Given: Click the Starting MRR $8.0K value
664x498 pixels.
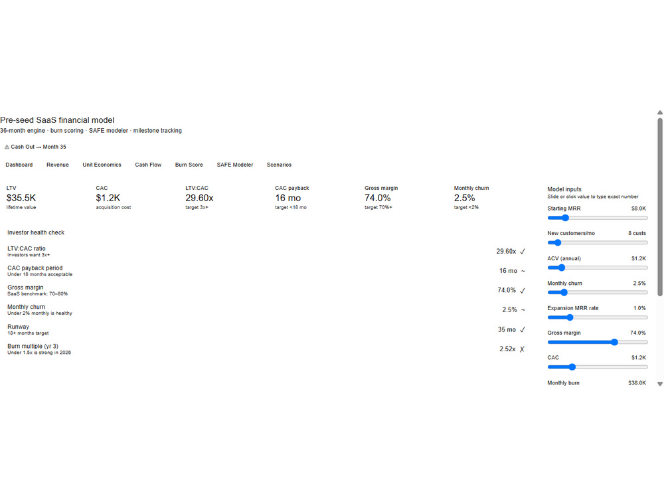Looking at the screenshot, I should (639, 208).
